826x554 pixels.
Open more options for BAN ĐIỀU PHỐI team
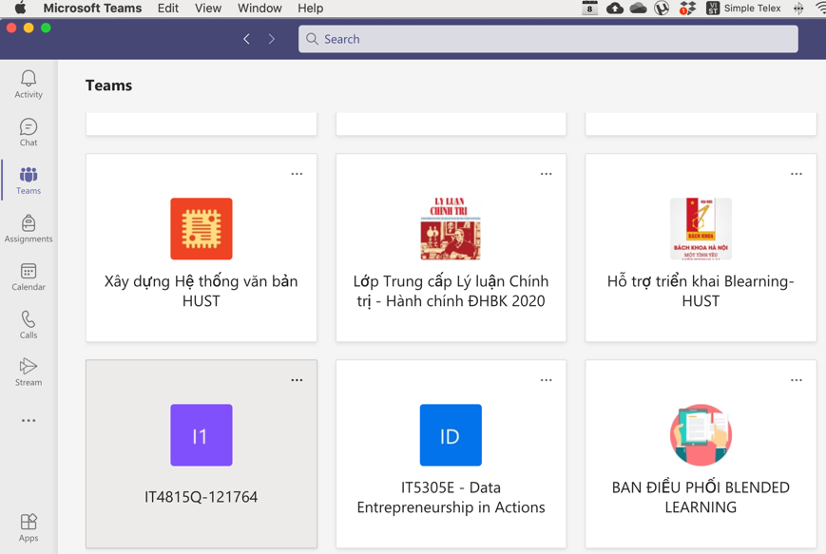tap(796, 380)
